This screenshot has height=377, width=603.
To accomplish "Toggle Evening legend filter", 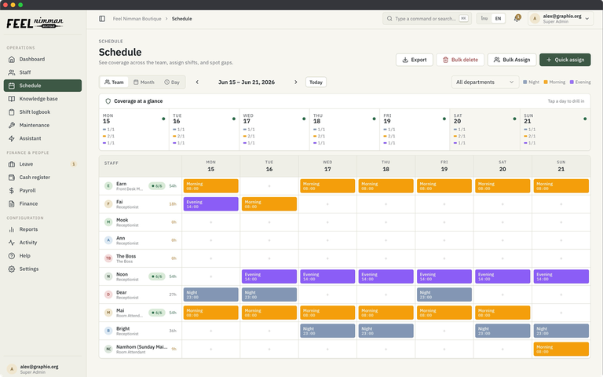I will (580, 82).
